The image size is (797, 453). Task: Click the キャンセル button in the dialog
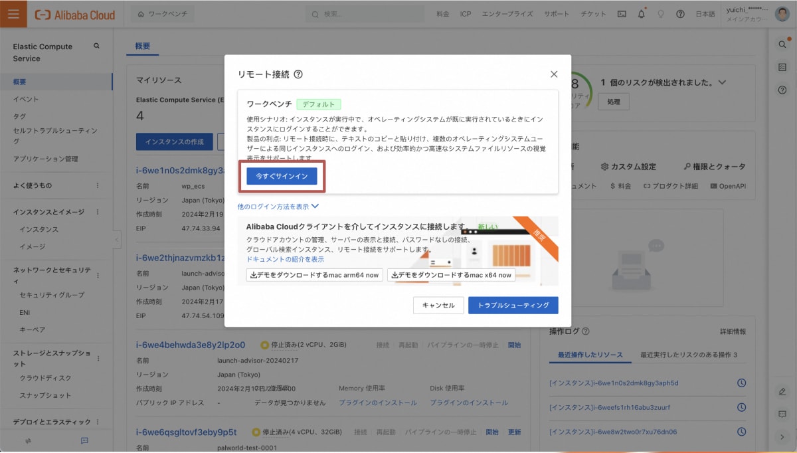tap(438, 306)
